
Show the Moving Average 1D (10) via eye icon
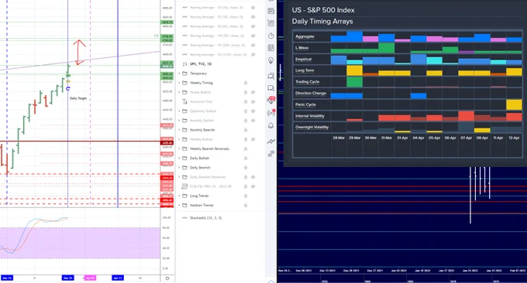253,8
